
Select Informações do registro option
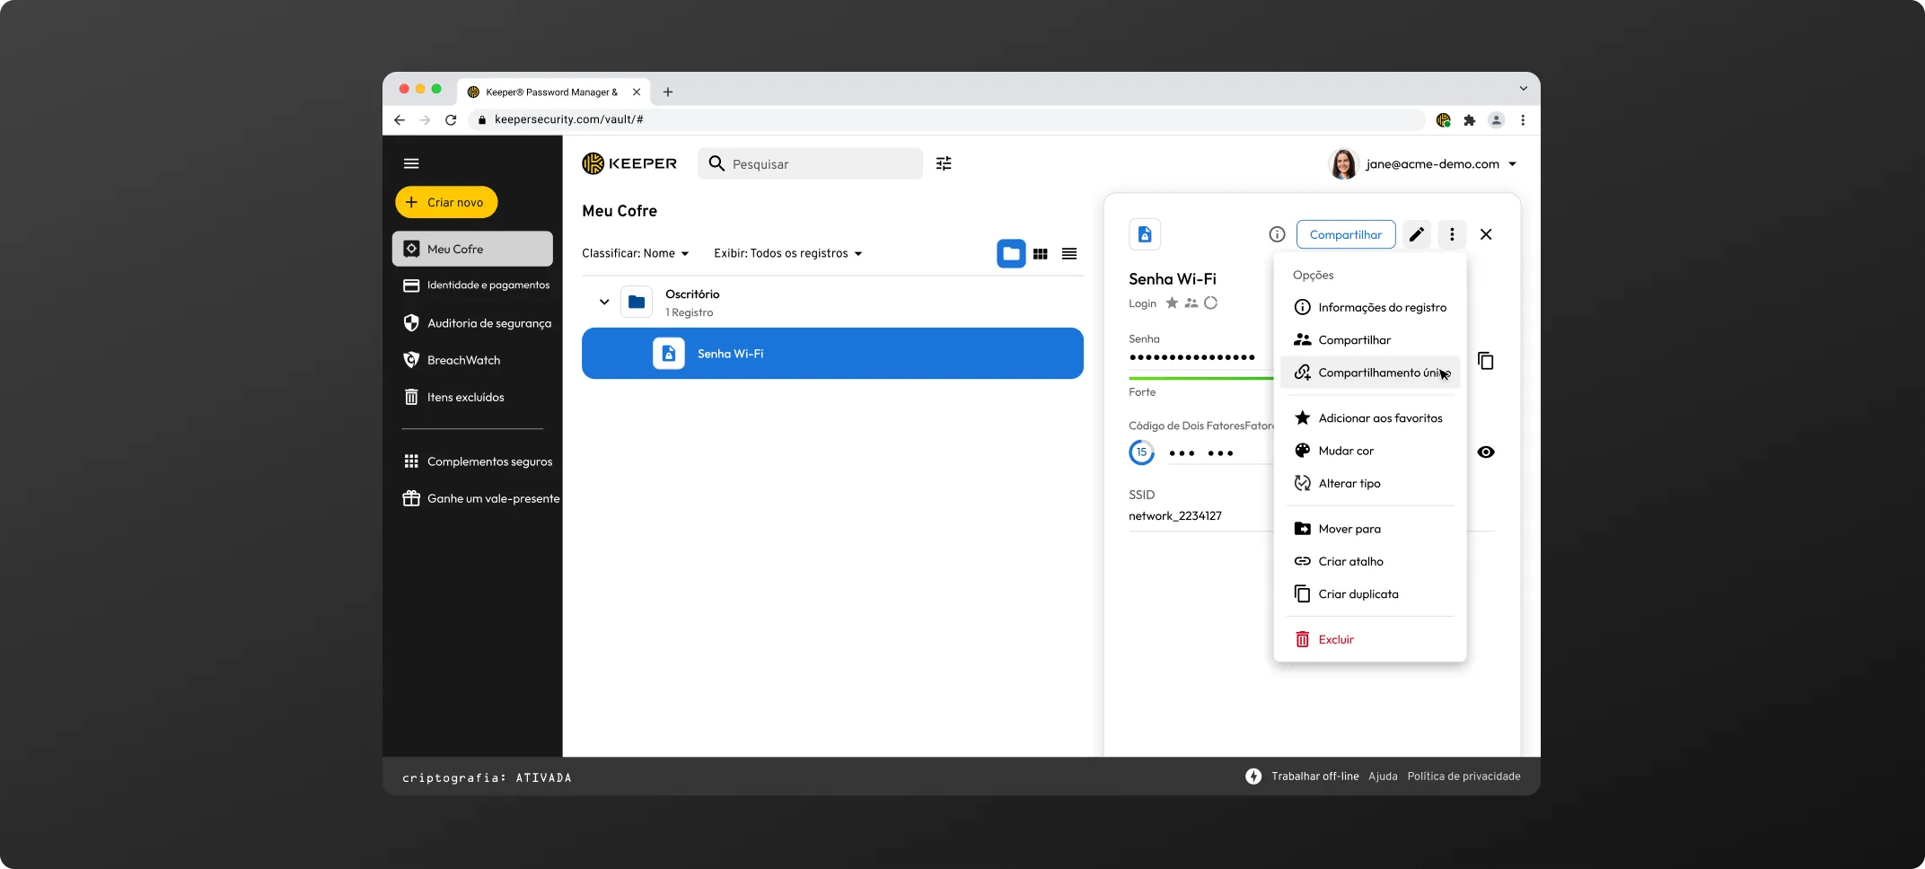1370,308
